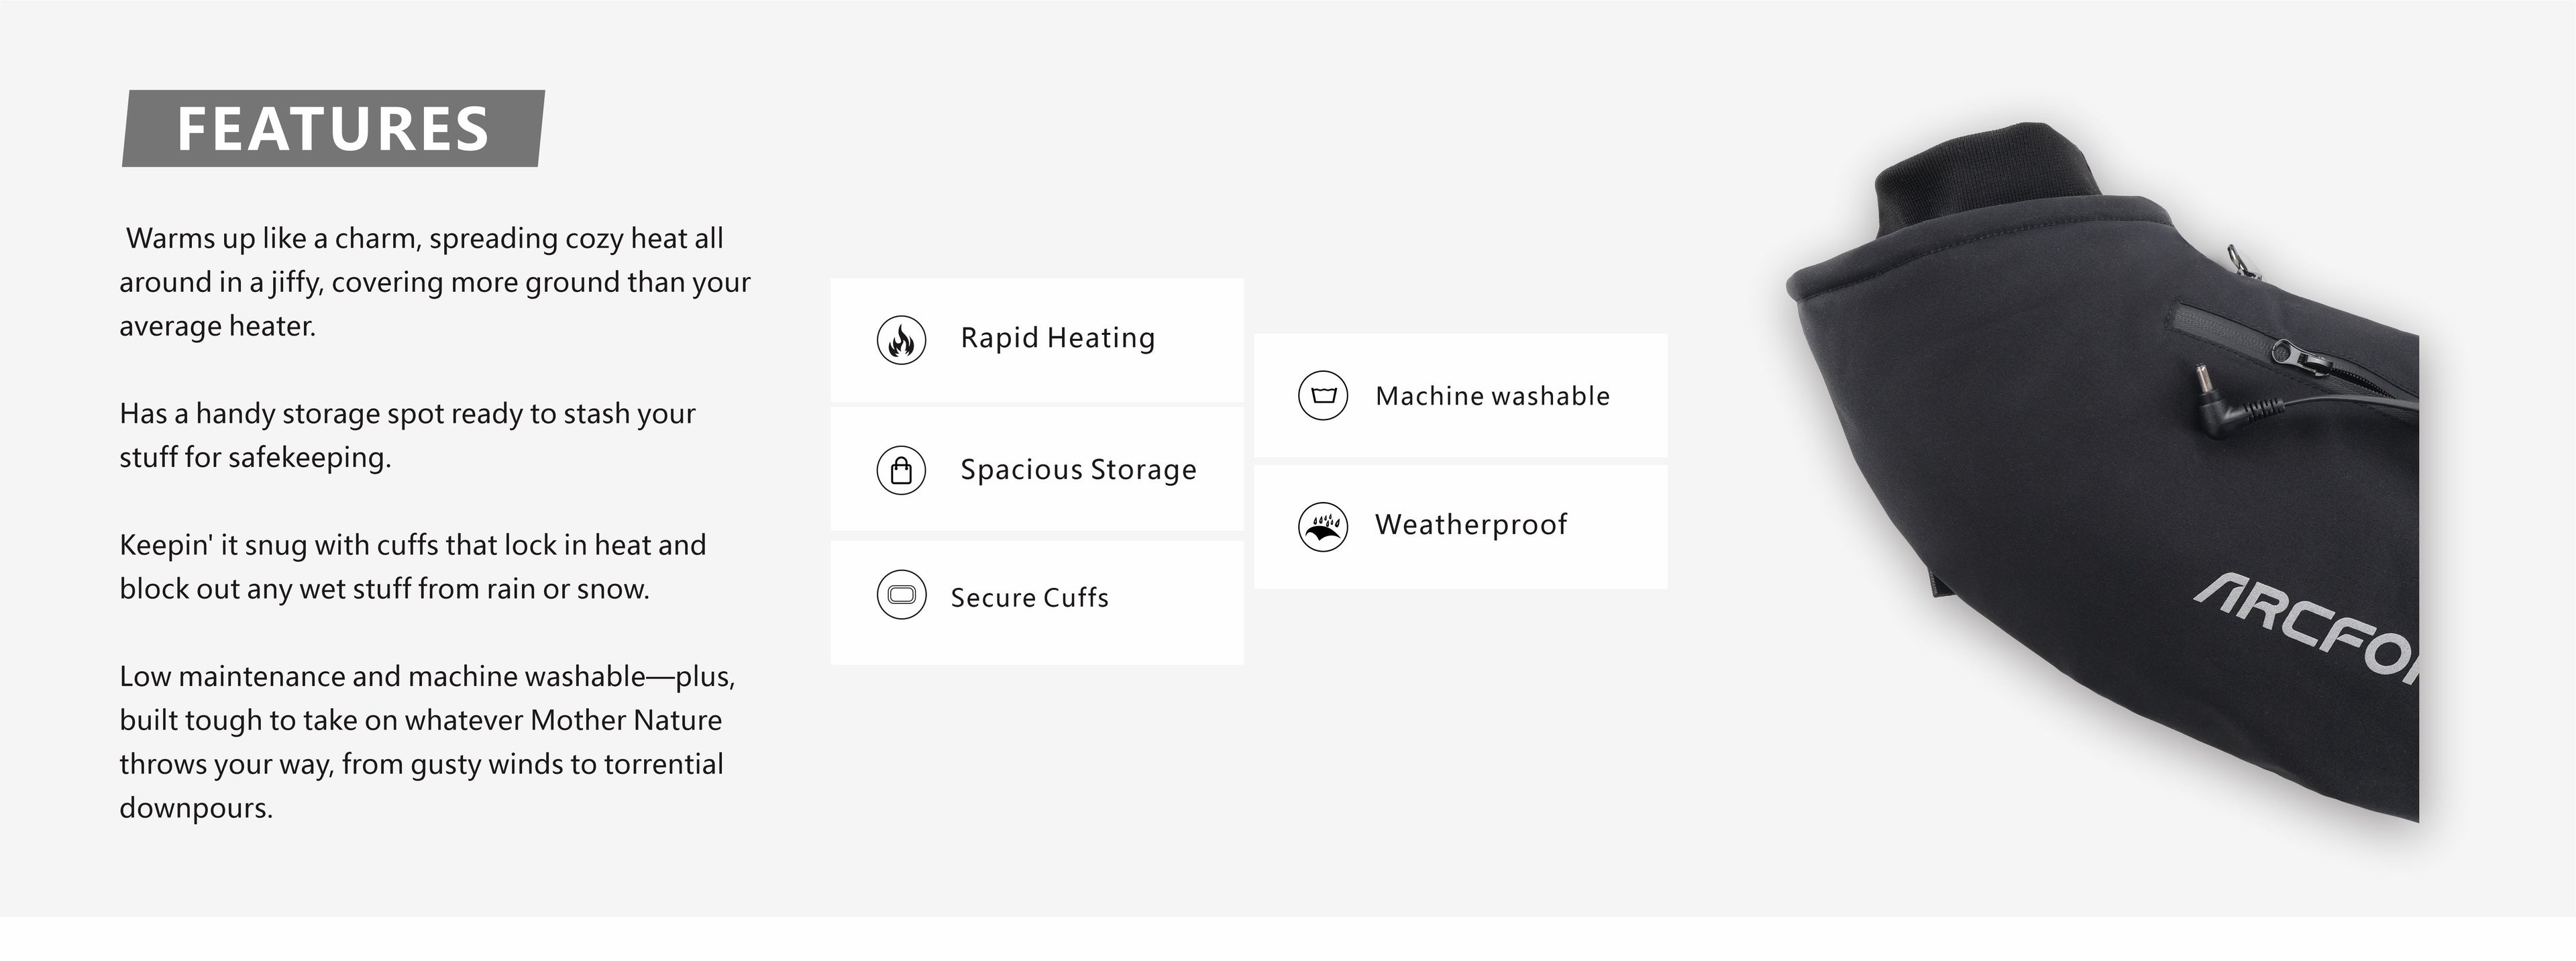
Task: Select the Rapid Heating label
Action: (x=1057, y=338)
